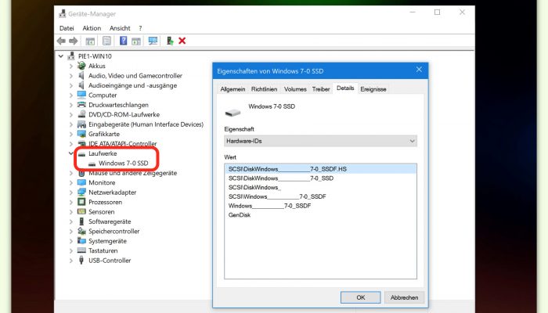The image size is (548, 313).
Task: Click the red X uninstall device icon
Action: [x=182, y=41]
